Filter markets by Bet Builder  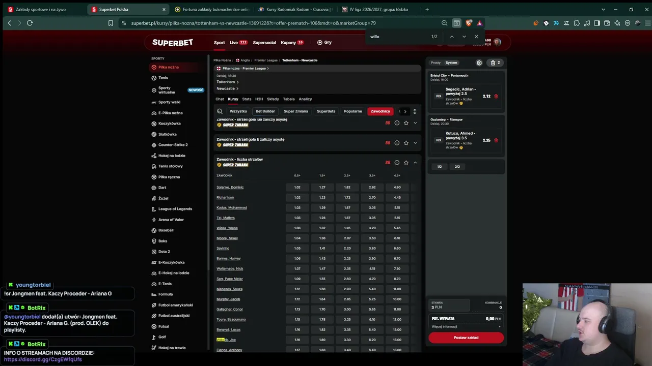265,111
